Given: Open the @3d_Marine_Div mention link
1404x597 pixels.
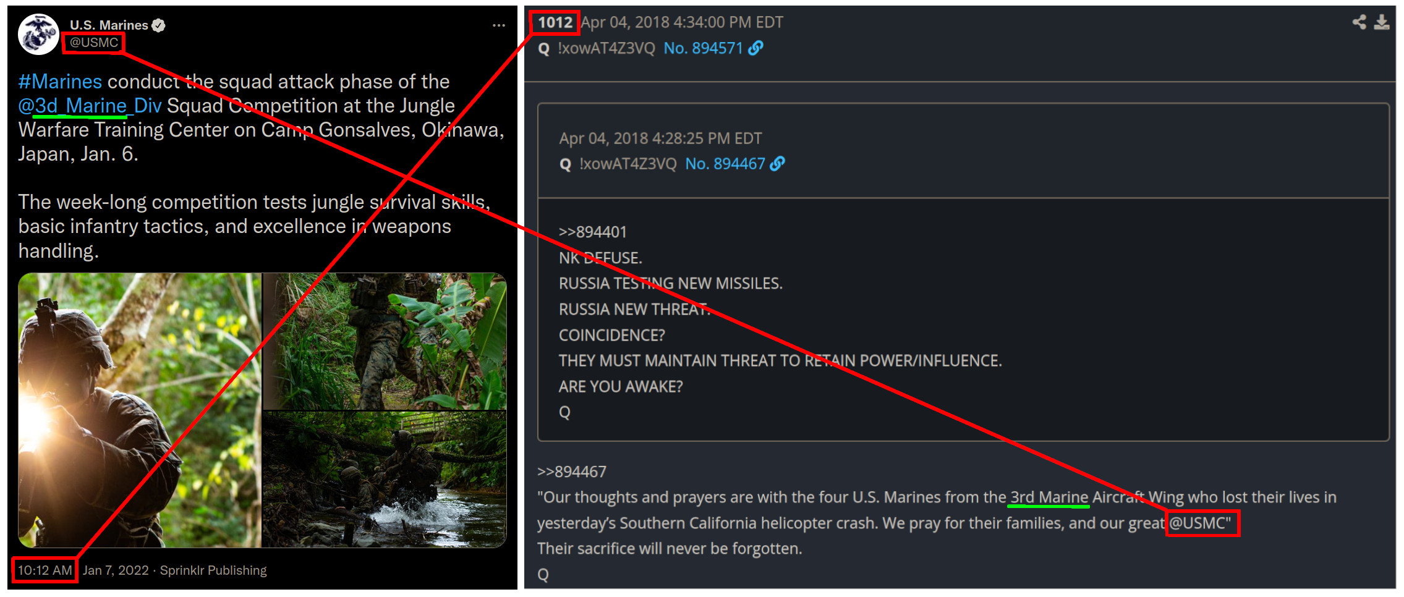Looking at the screenshot, I should (90, 106).
